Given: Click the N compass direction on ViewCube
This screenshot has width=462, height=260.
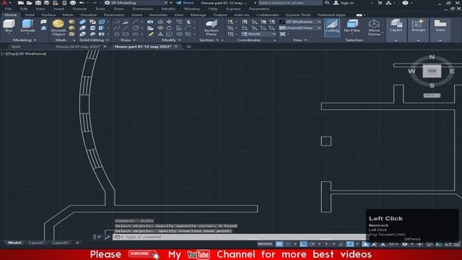Looking at the screenshot, I should 432,57.
